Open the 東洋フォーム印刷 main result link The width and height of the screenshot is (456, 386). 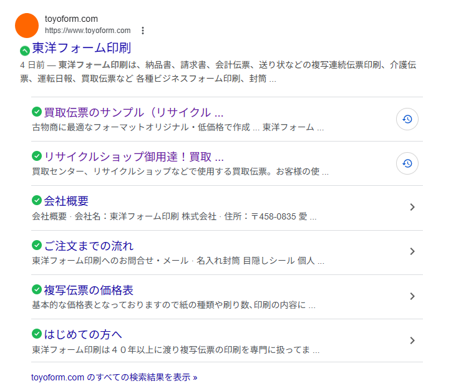(x=81, y=48)
